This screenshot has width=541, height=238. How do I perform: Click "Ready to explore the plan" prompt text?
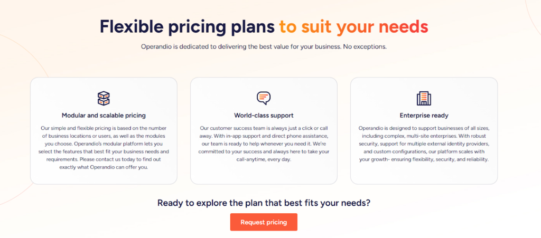[x=264, y=203]
